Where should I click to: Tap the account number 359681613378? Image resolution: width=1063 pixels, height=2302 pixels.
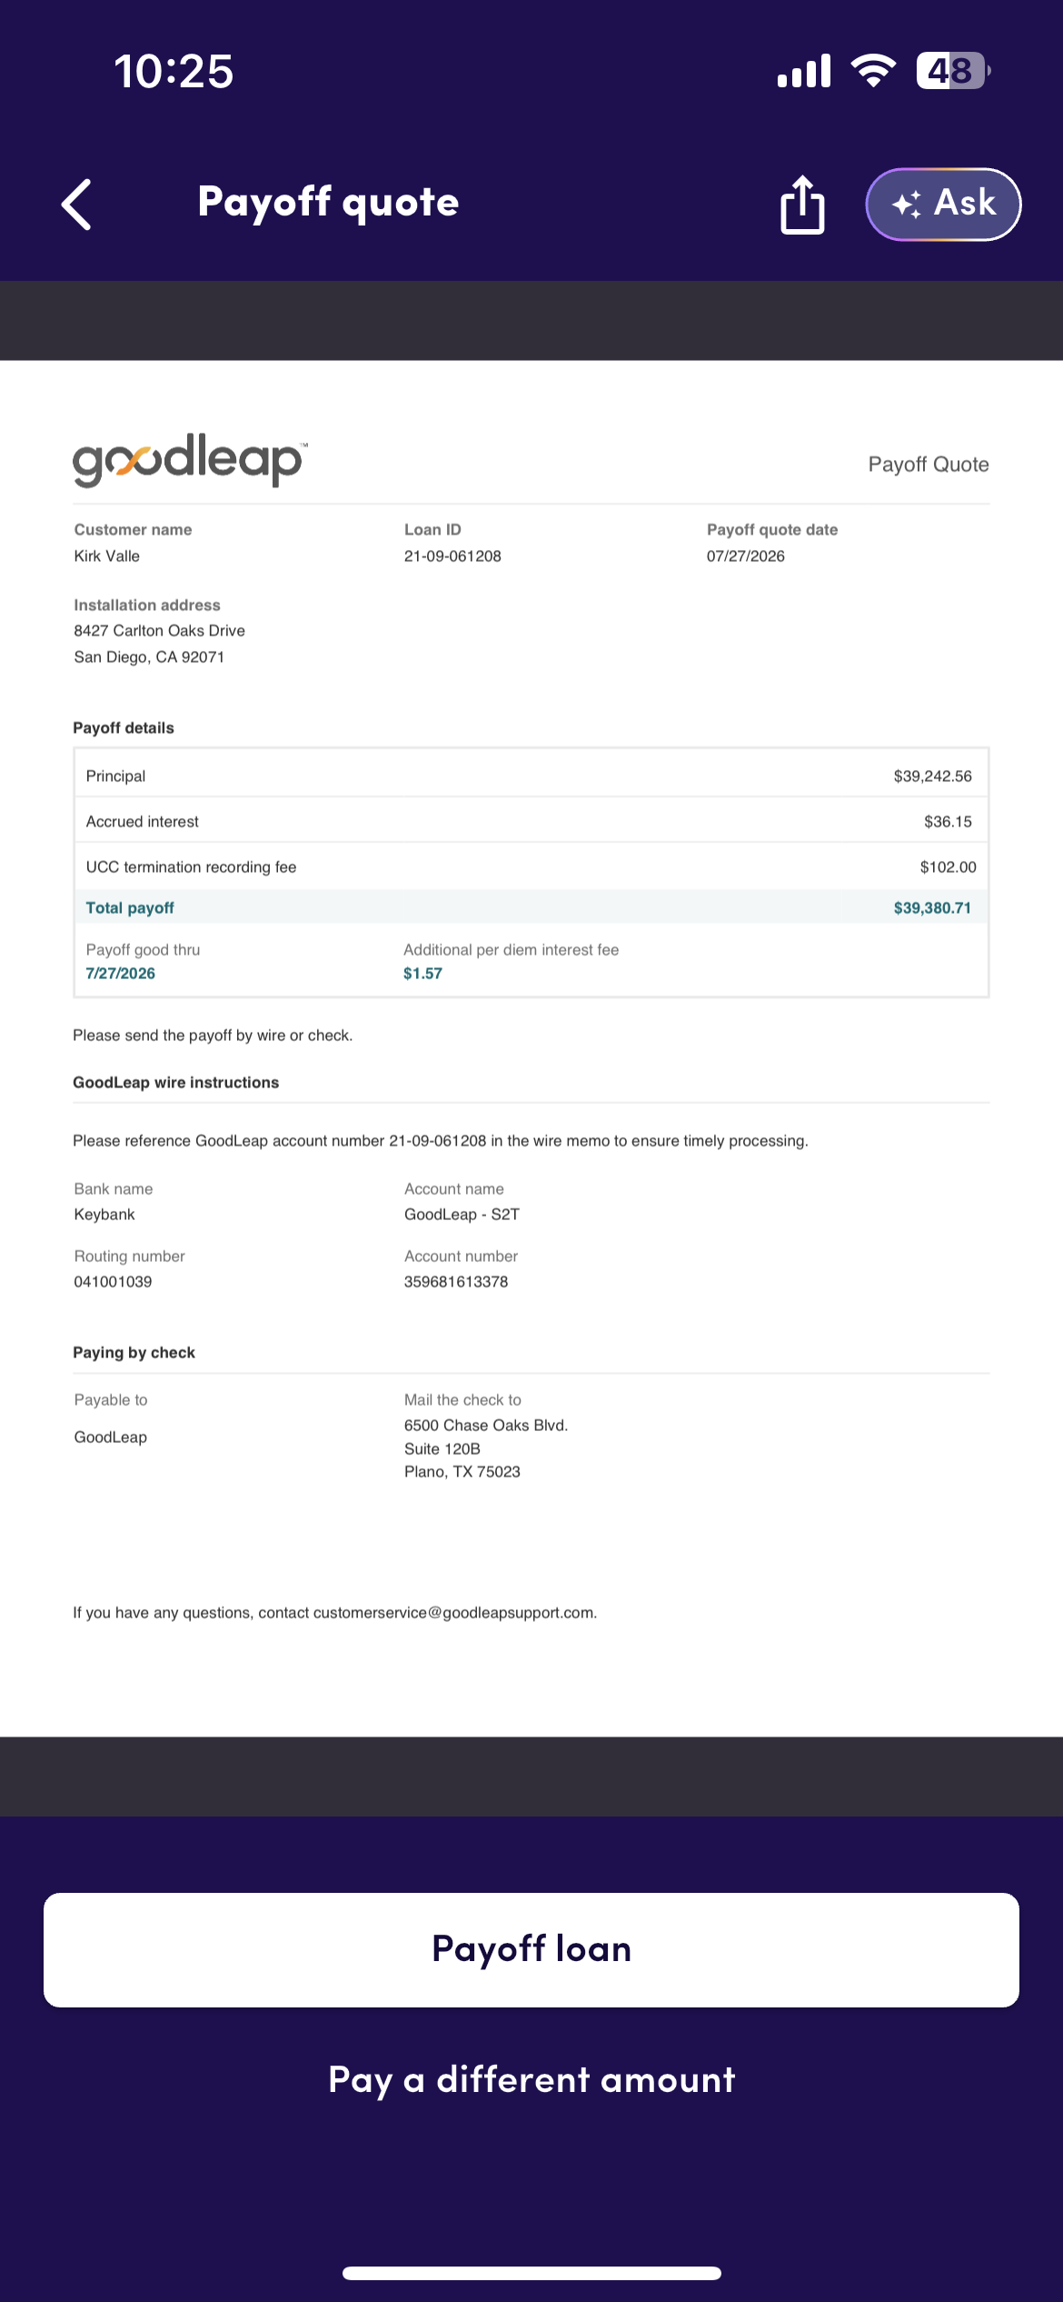click(x=456, y=1281)
